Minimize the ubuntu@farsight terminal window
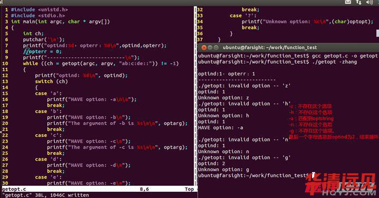 click(x=210, y=47)
